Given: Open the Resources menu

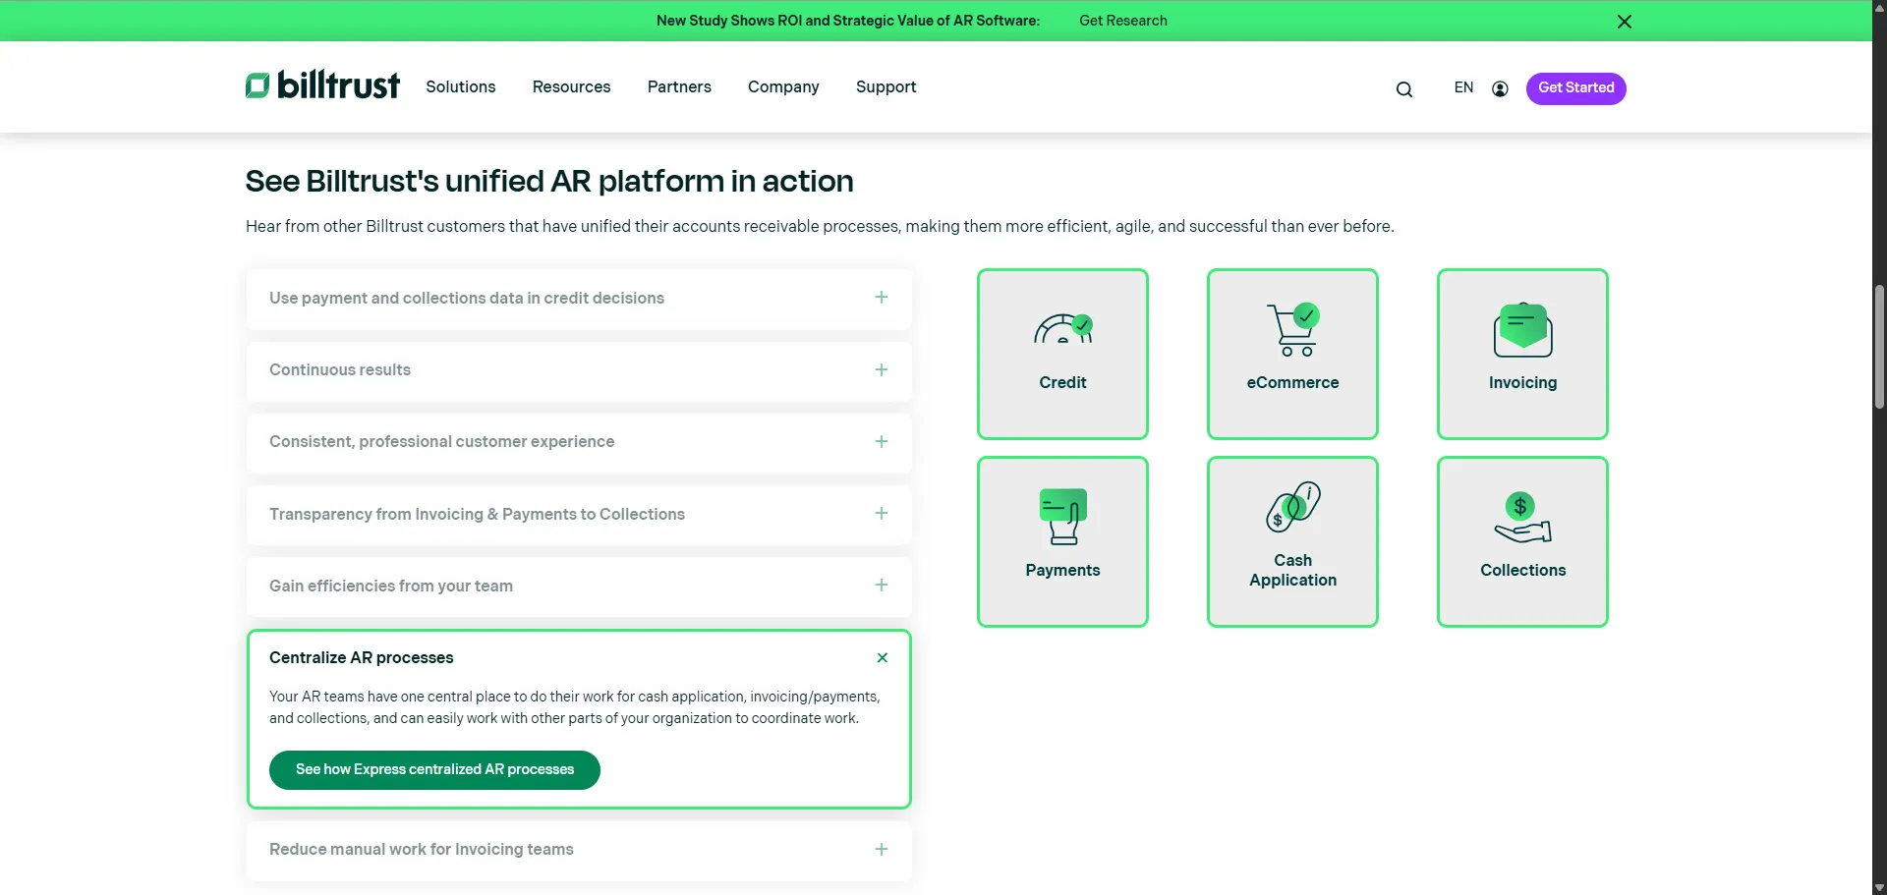Looking at the screenshot, I should click(x=572, y=87).
